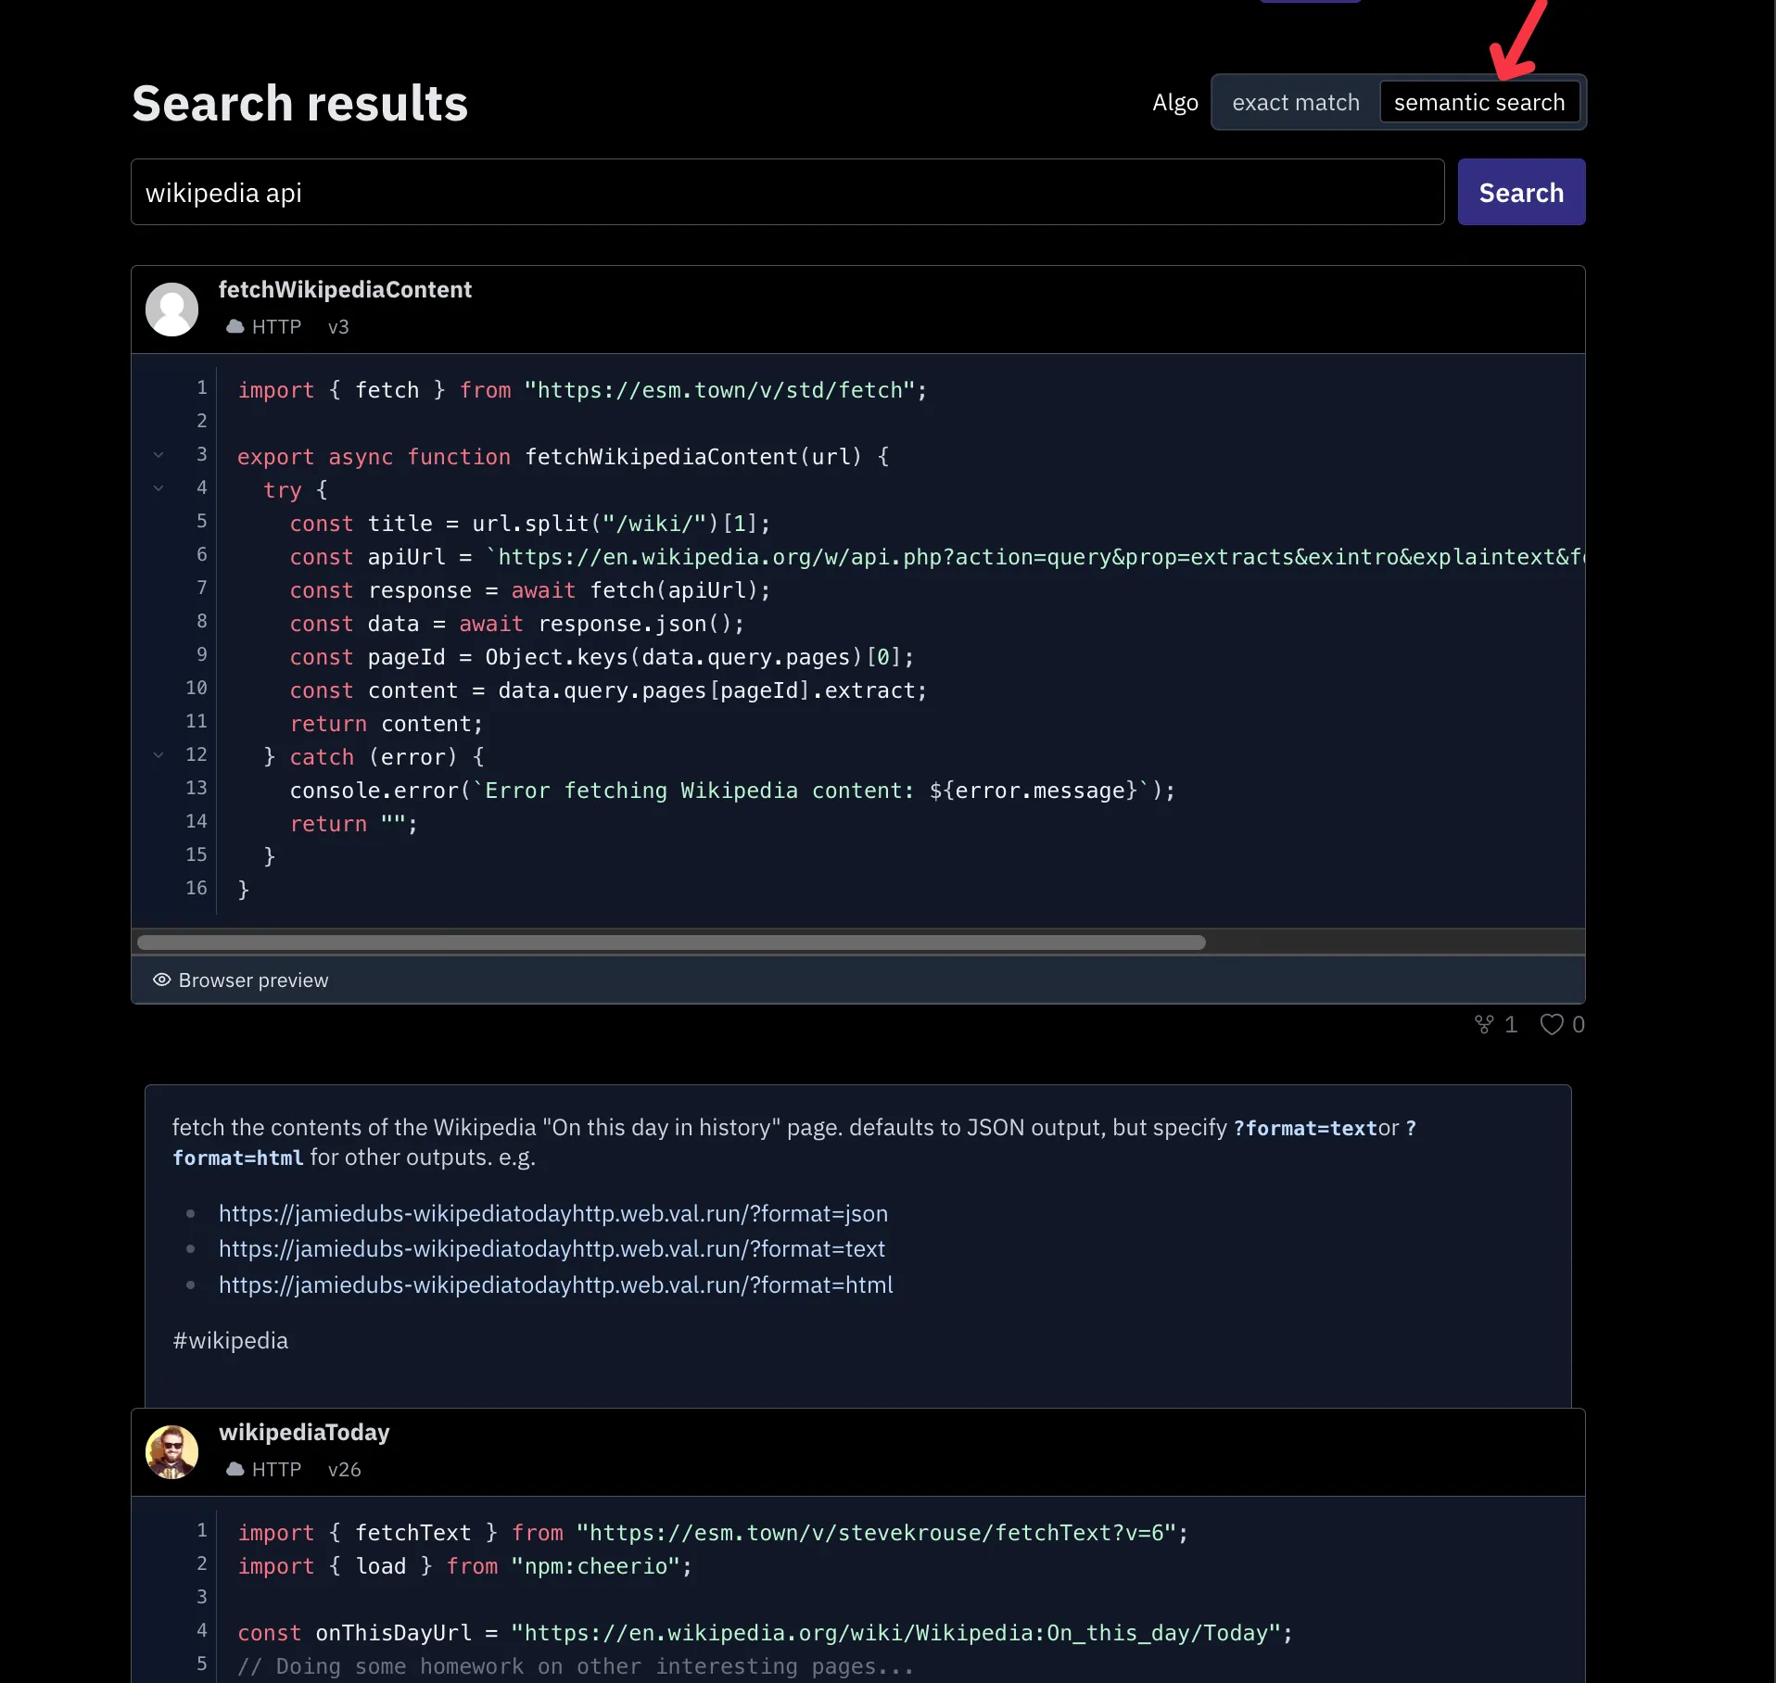The image size is (1776, 1683).
Task: Collapse the try block at line 4
Action: point(159,488)
